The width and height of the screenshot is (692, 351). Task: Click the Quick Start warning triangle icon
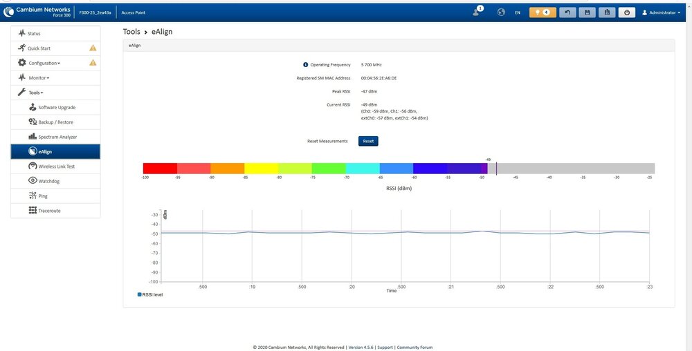click(x=93, y=48)
